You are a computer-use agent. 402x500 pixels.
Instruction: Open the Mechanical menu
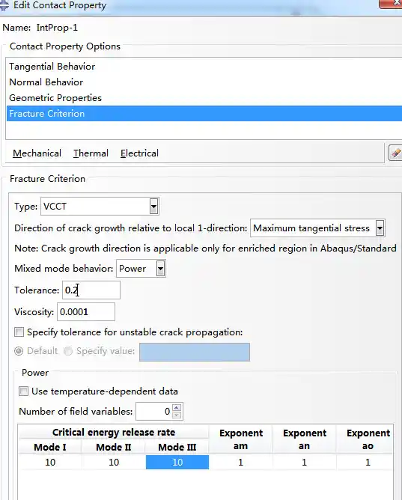coord(37,153)
